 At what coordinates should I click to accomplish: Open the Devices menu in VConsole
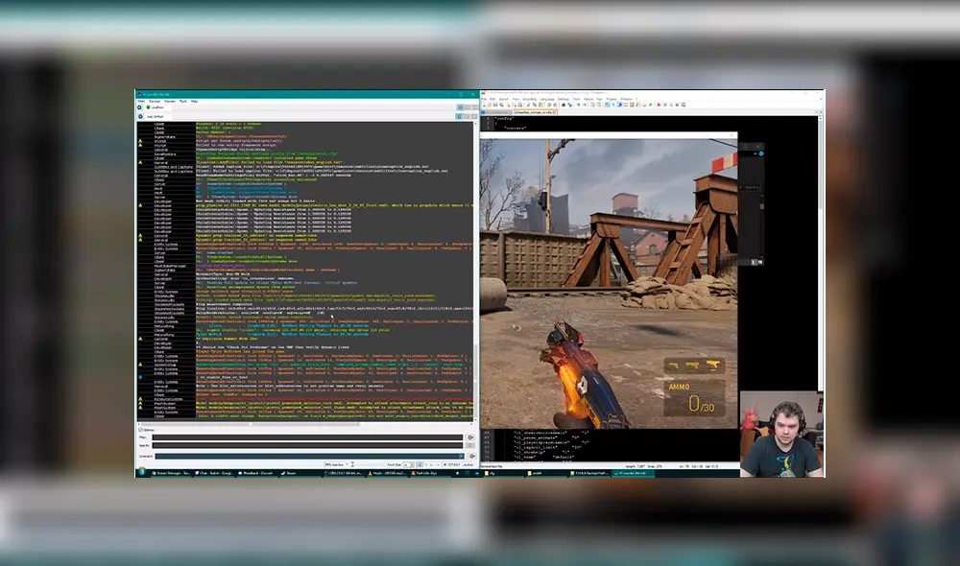pos(155,101)
